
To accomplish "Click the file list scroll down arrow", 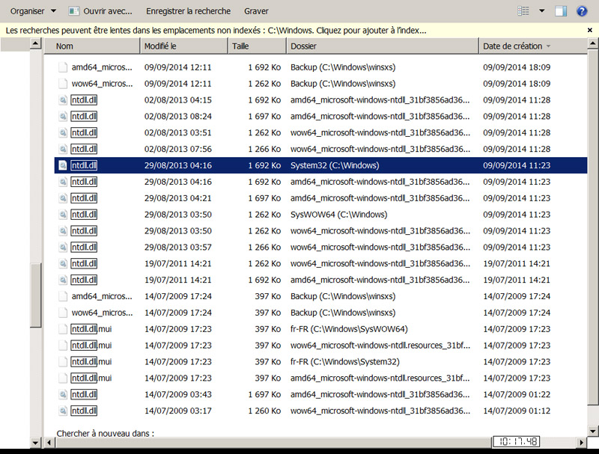I will pyautogui.click(x=593, y=432).
